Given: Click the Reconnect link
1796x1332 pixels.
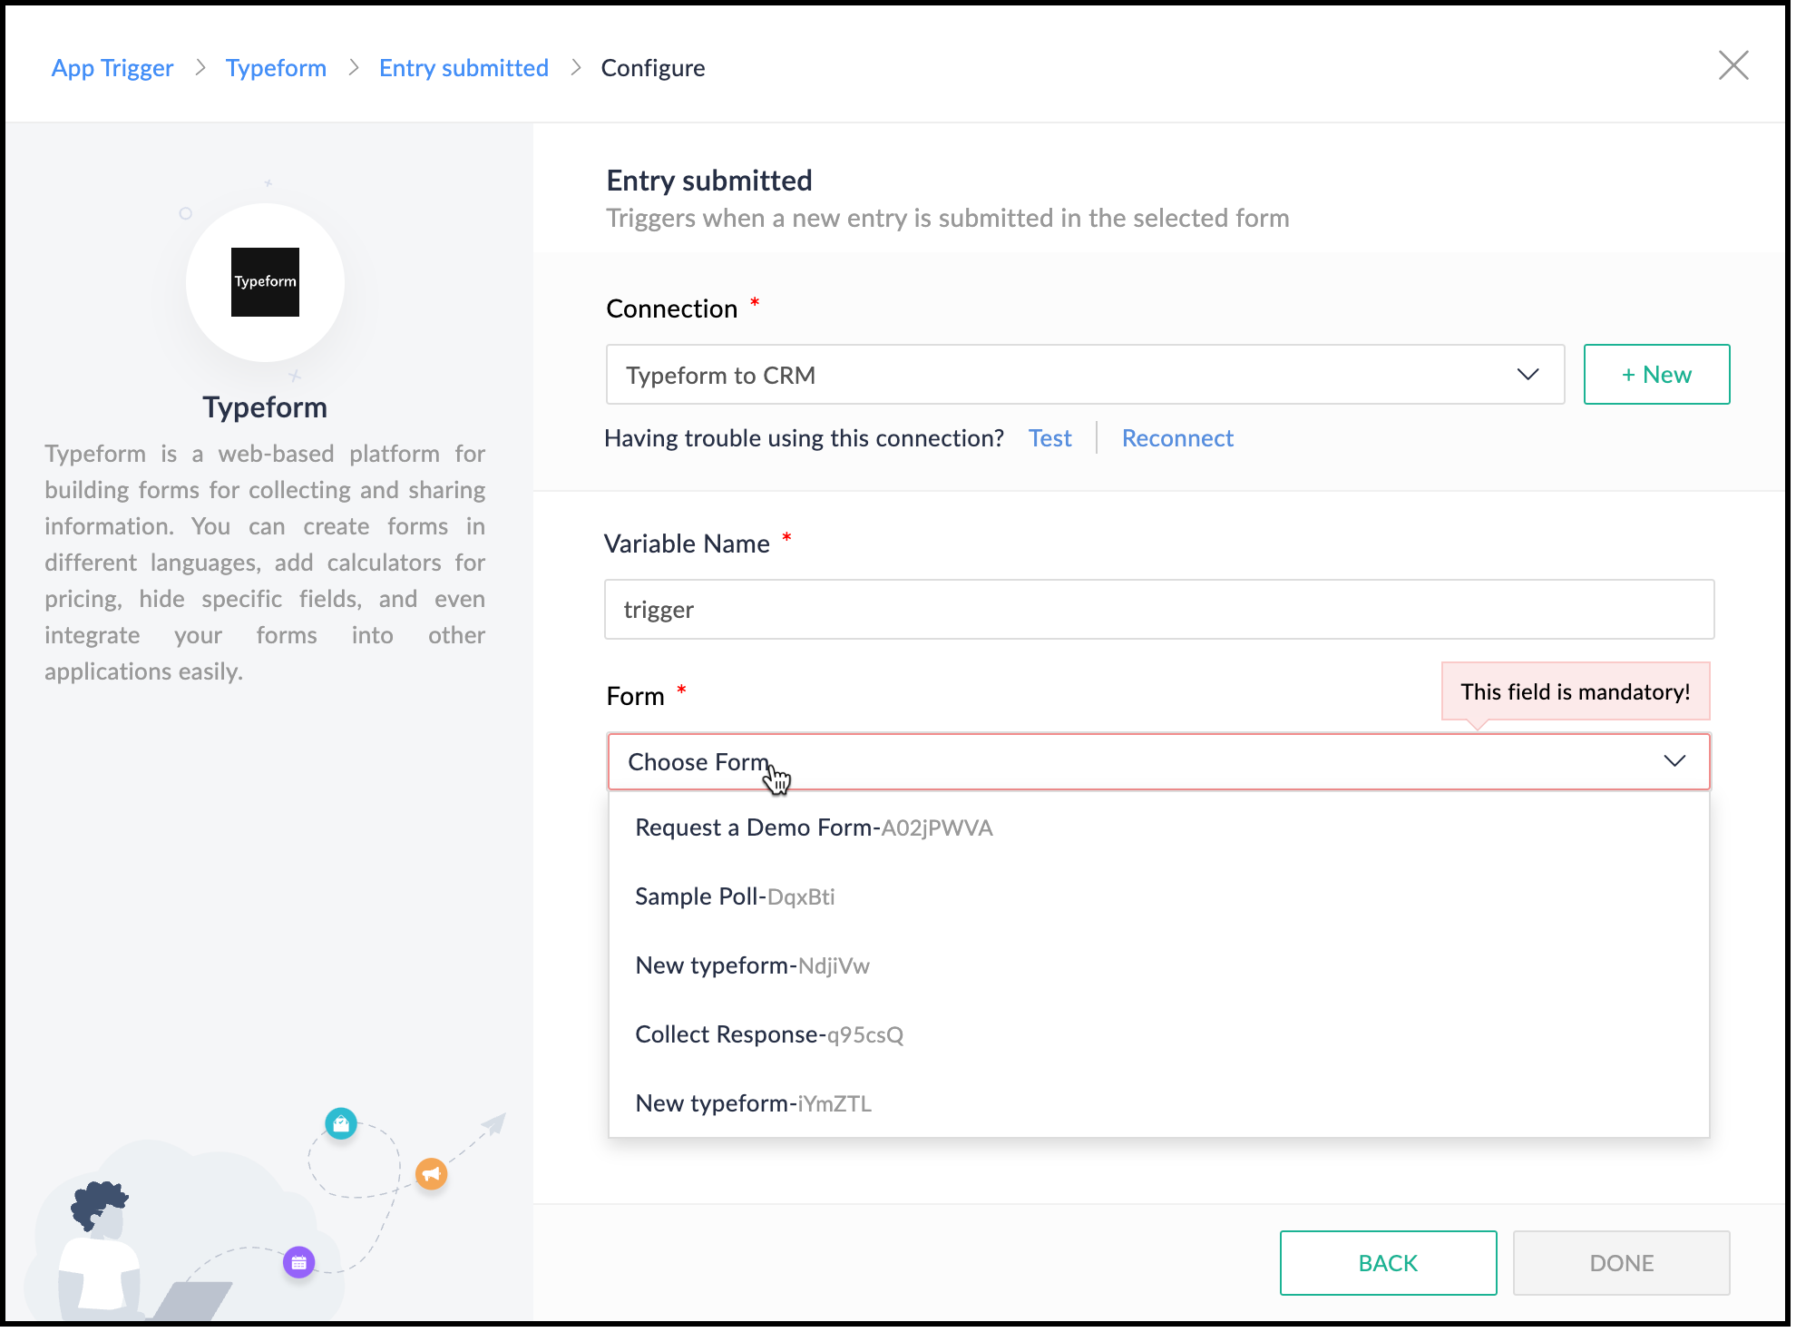Looking at the screenshot, I should tap(1177, 438).
